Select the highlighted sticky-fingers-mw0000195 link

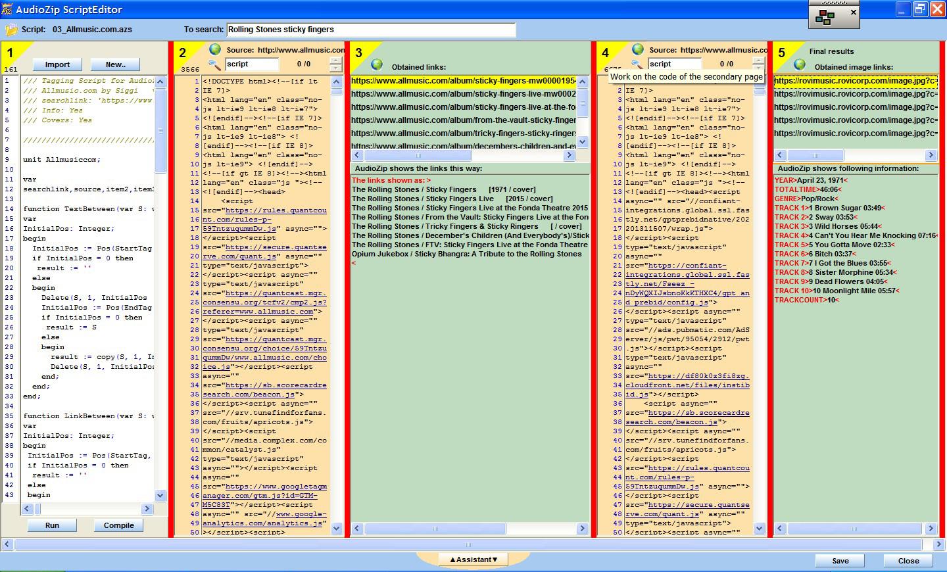point(464,81)
